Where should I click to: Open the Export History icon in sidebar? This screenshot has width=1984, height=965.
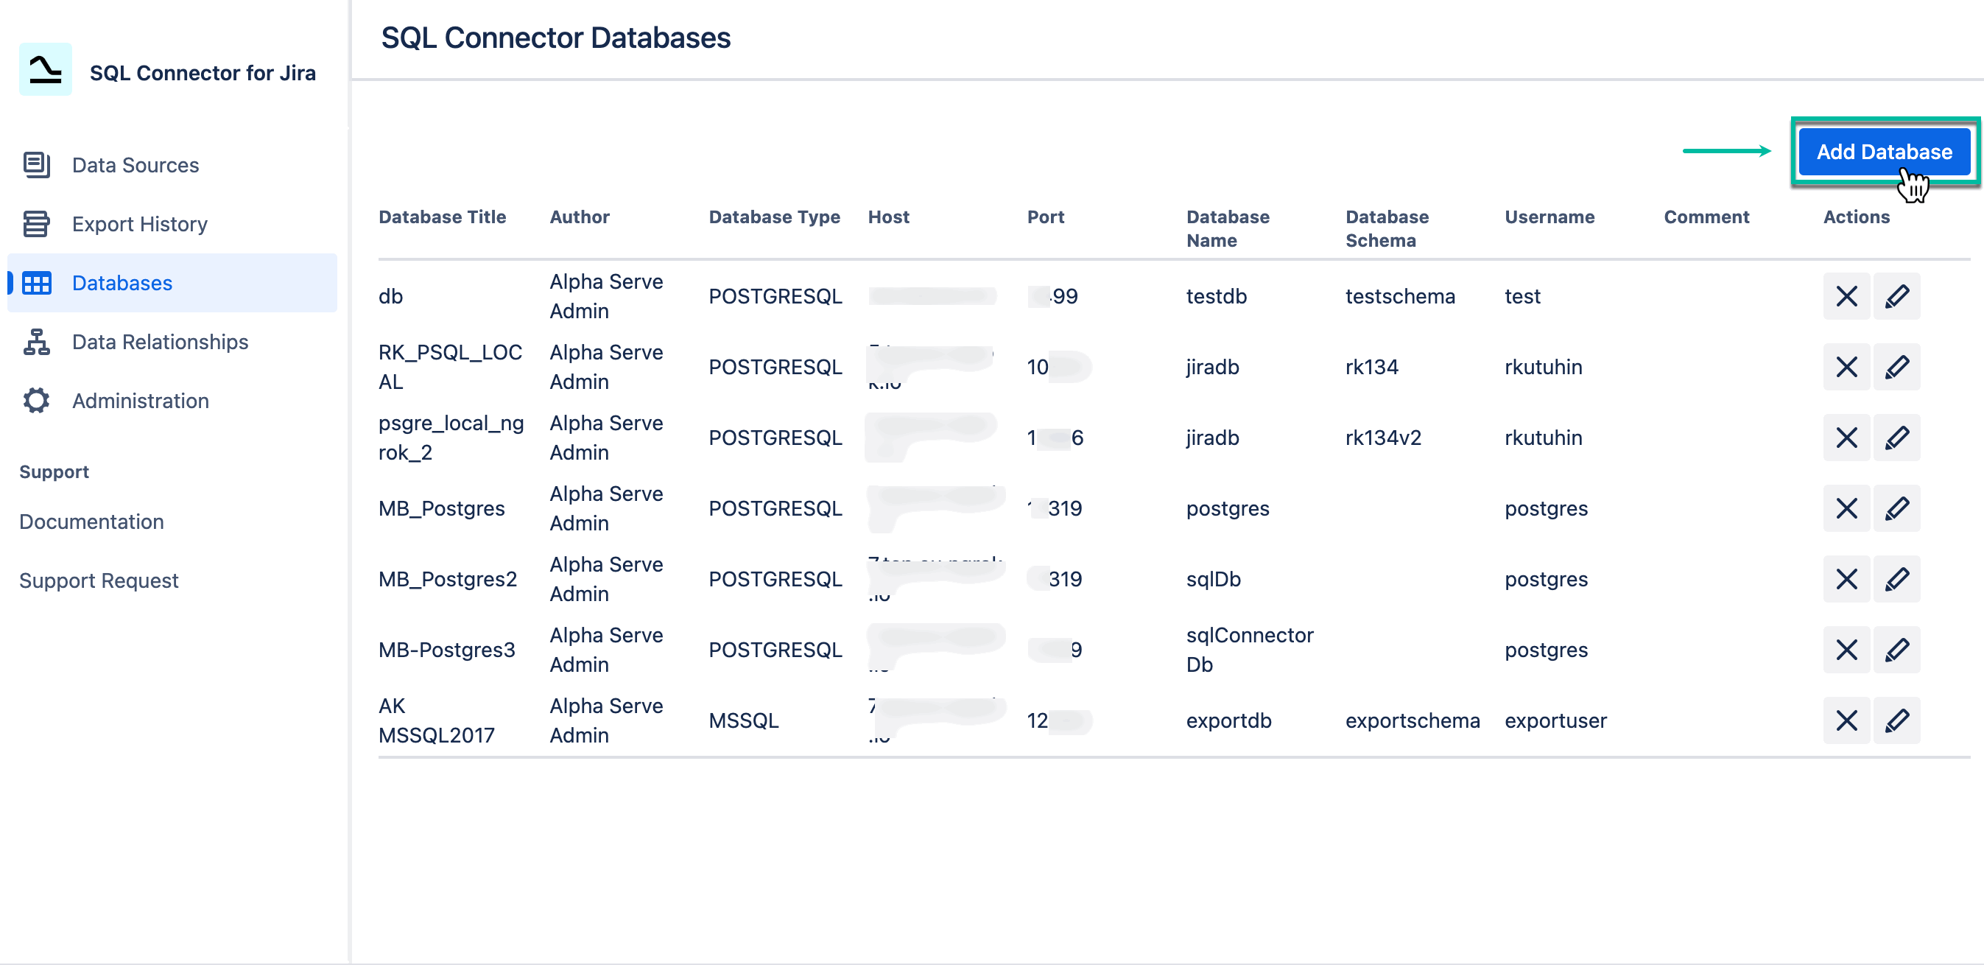click(x=35, y=223)
